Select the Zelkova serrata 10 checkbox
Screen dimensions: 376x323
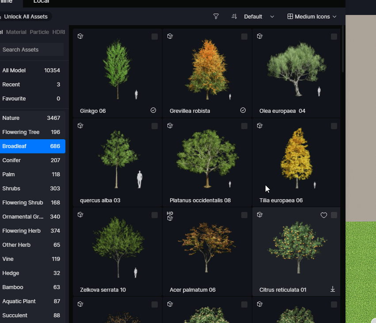point(155,215)
